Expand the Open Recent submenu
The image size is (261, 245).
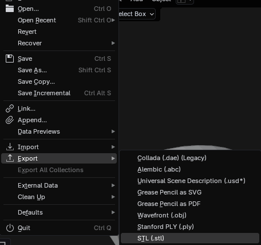click(59, 20)
